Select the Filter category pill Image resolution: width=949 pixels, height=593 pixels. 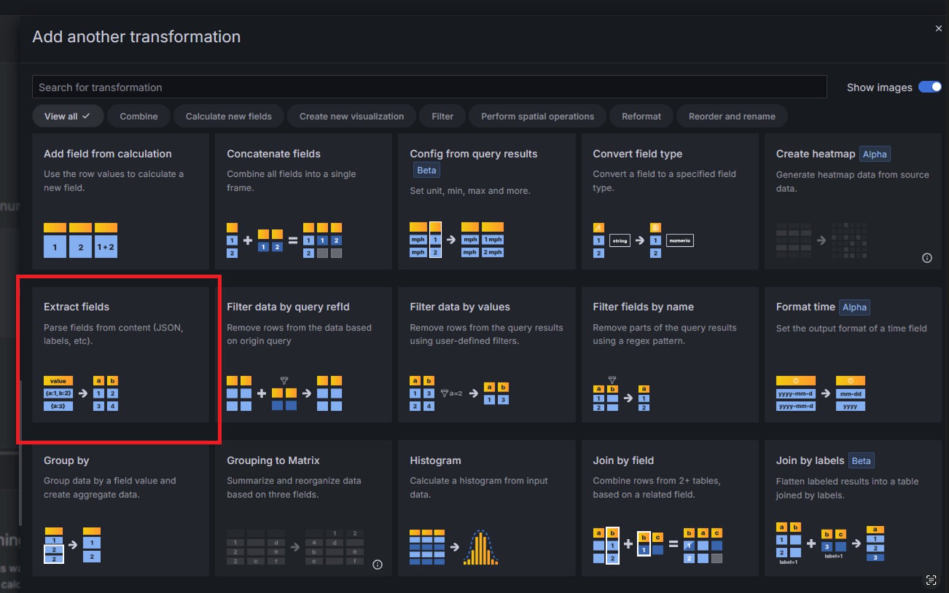(442, 116)
